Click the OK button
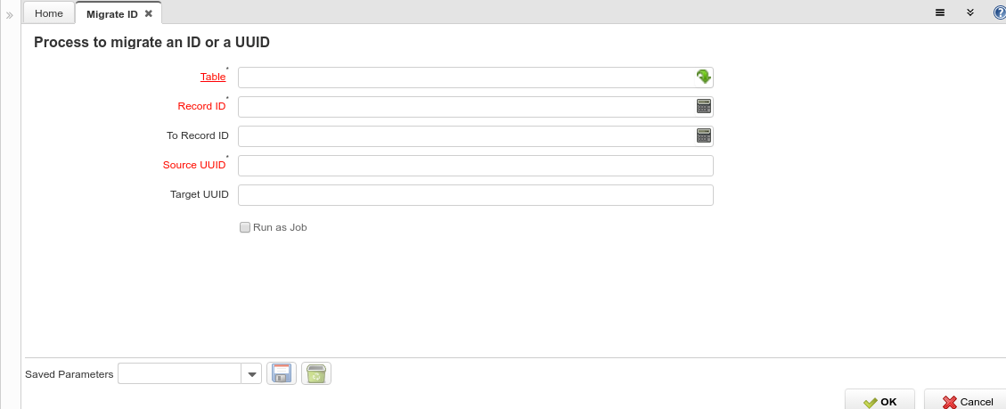Viewport: 1006px width, 409px height. tap(879, 401)
